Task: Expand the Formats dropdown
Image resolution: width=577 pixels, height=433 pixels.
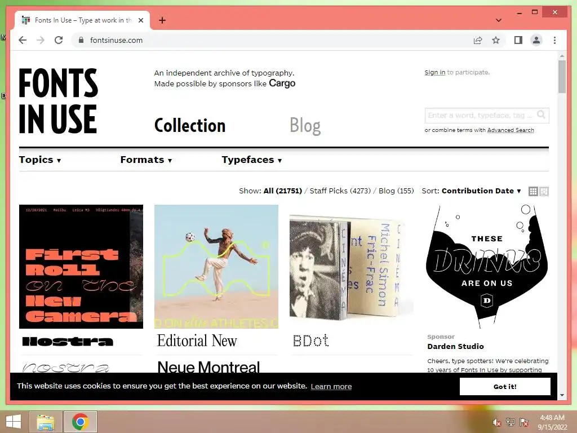Action: [146, 160]
